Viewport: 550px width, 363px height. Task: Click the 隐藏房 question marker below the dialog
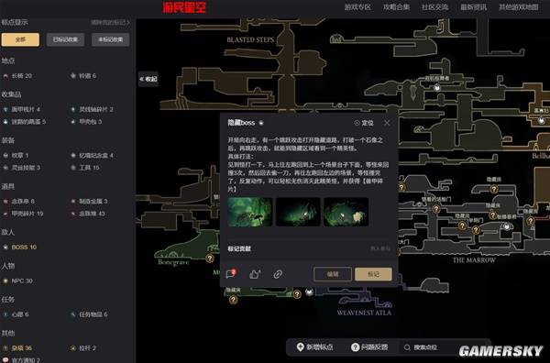pos(233,299)
